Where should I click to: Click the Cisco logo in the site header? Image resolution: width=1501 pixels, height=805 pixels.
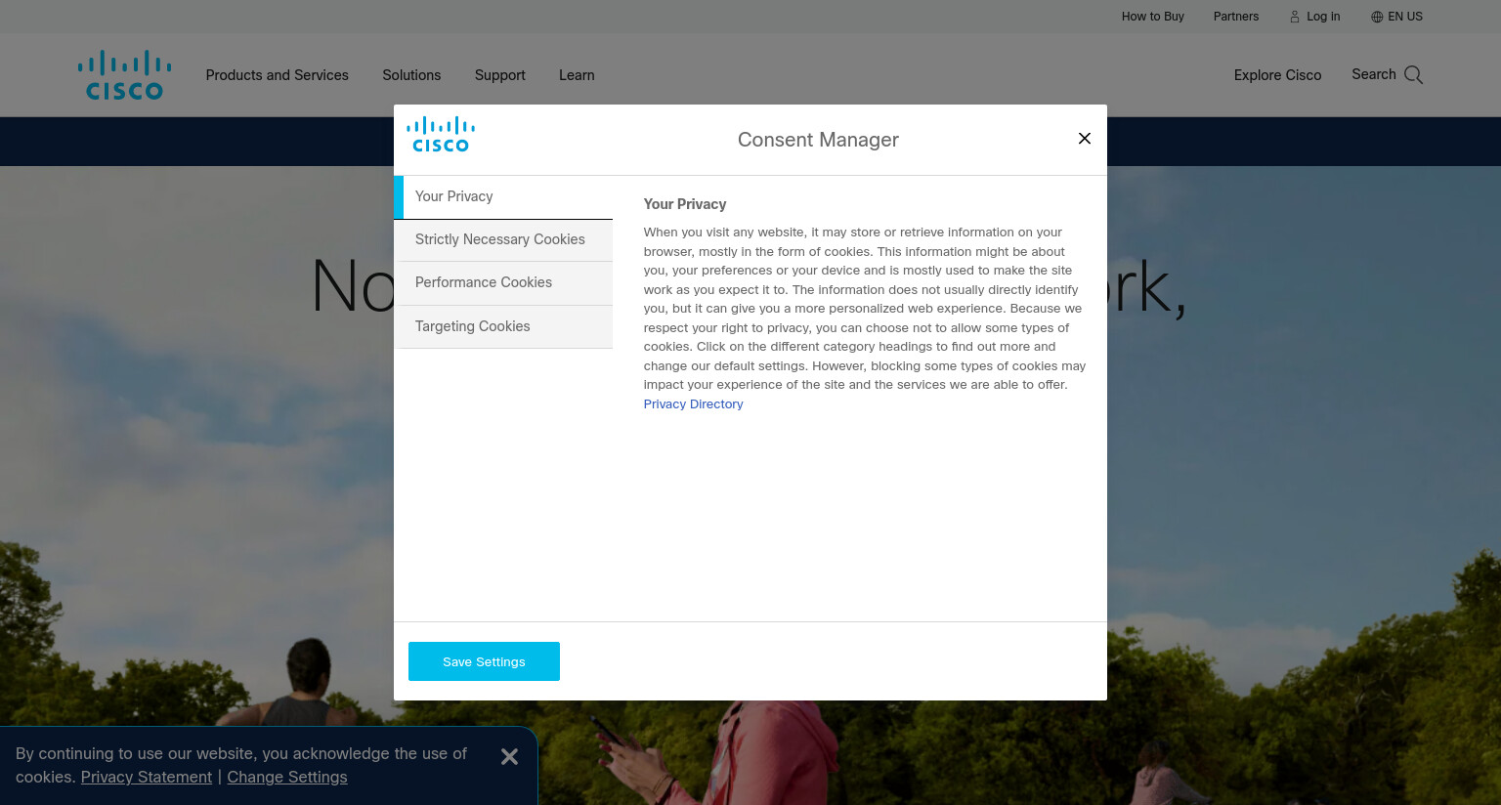point(124,75)
